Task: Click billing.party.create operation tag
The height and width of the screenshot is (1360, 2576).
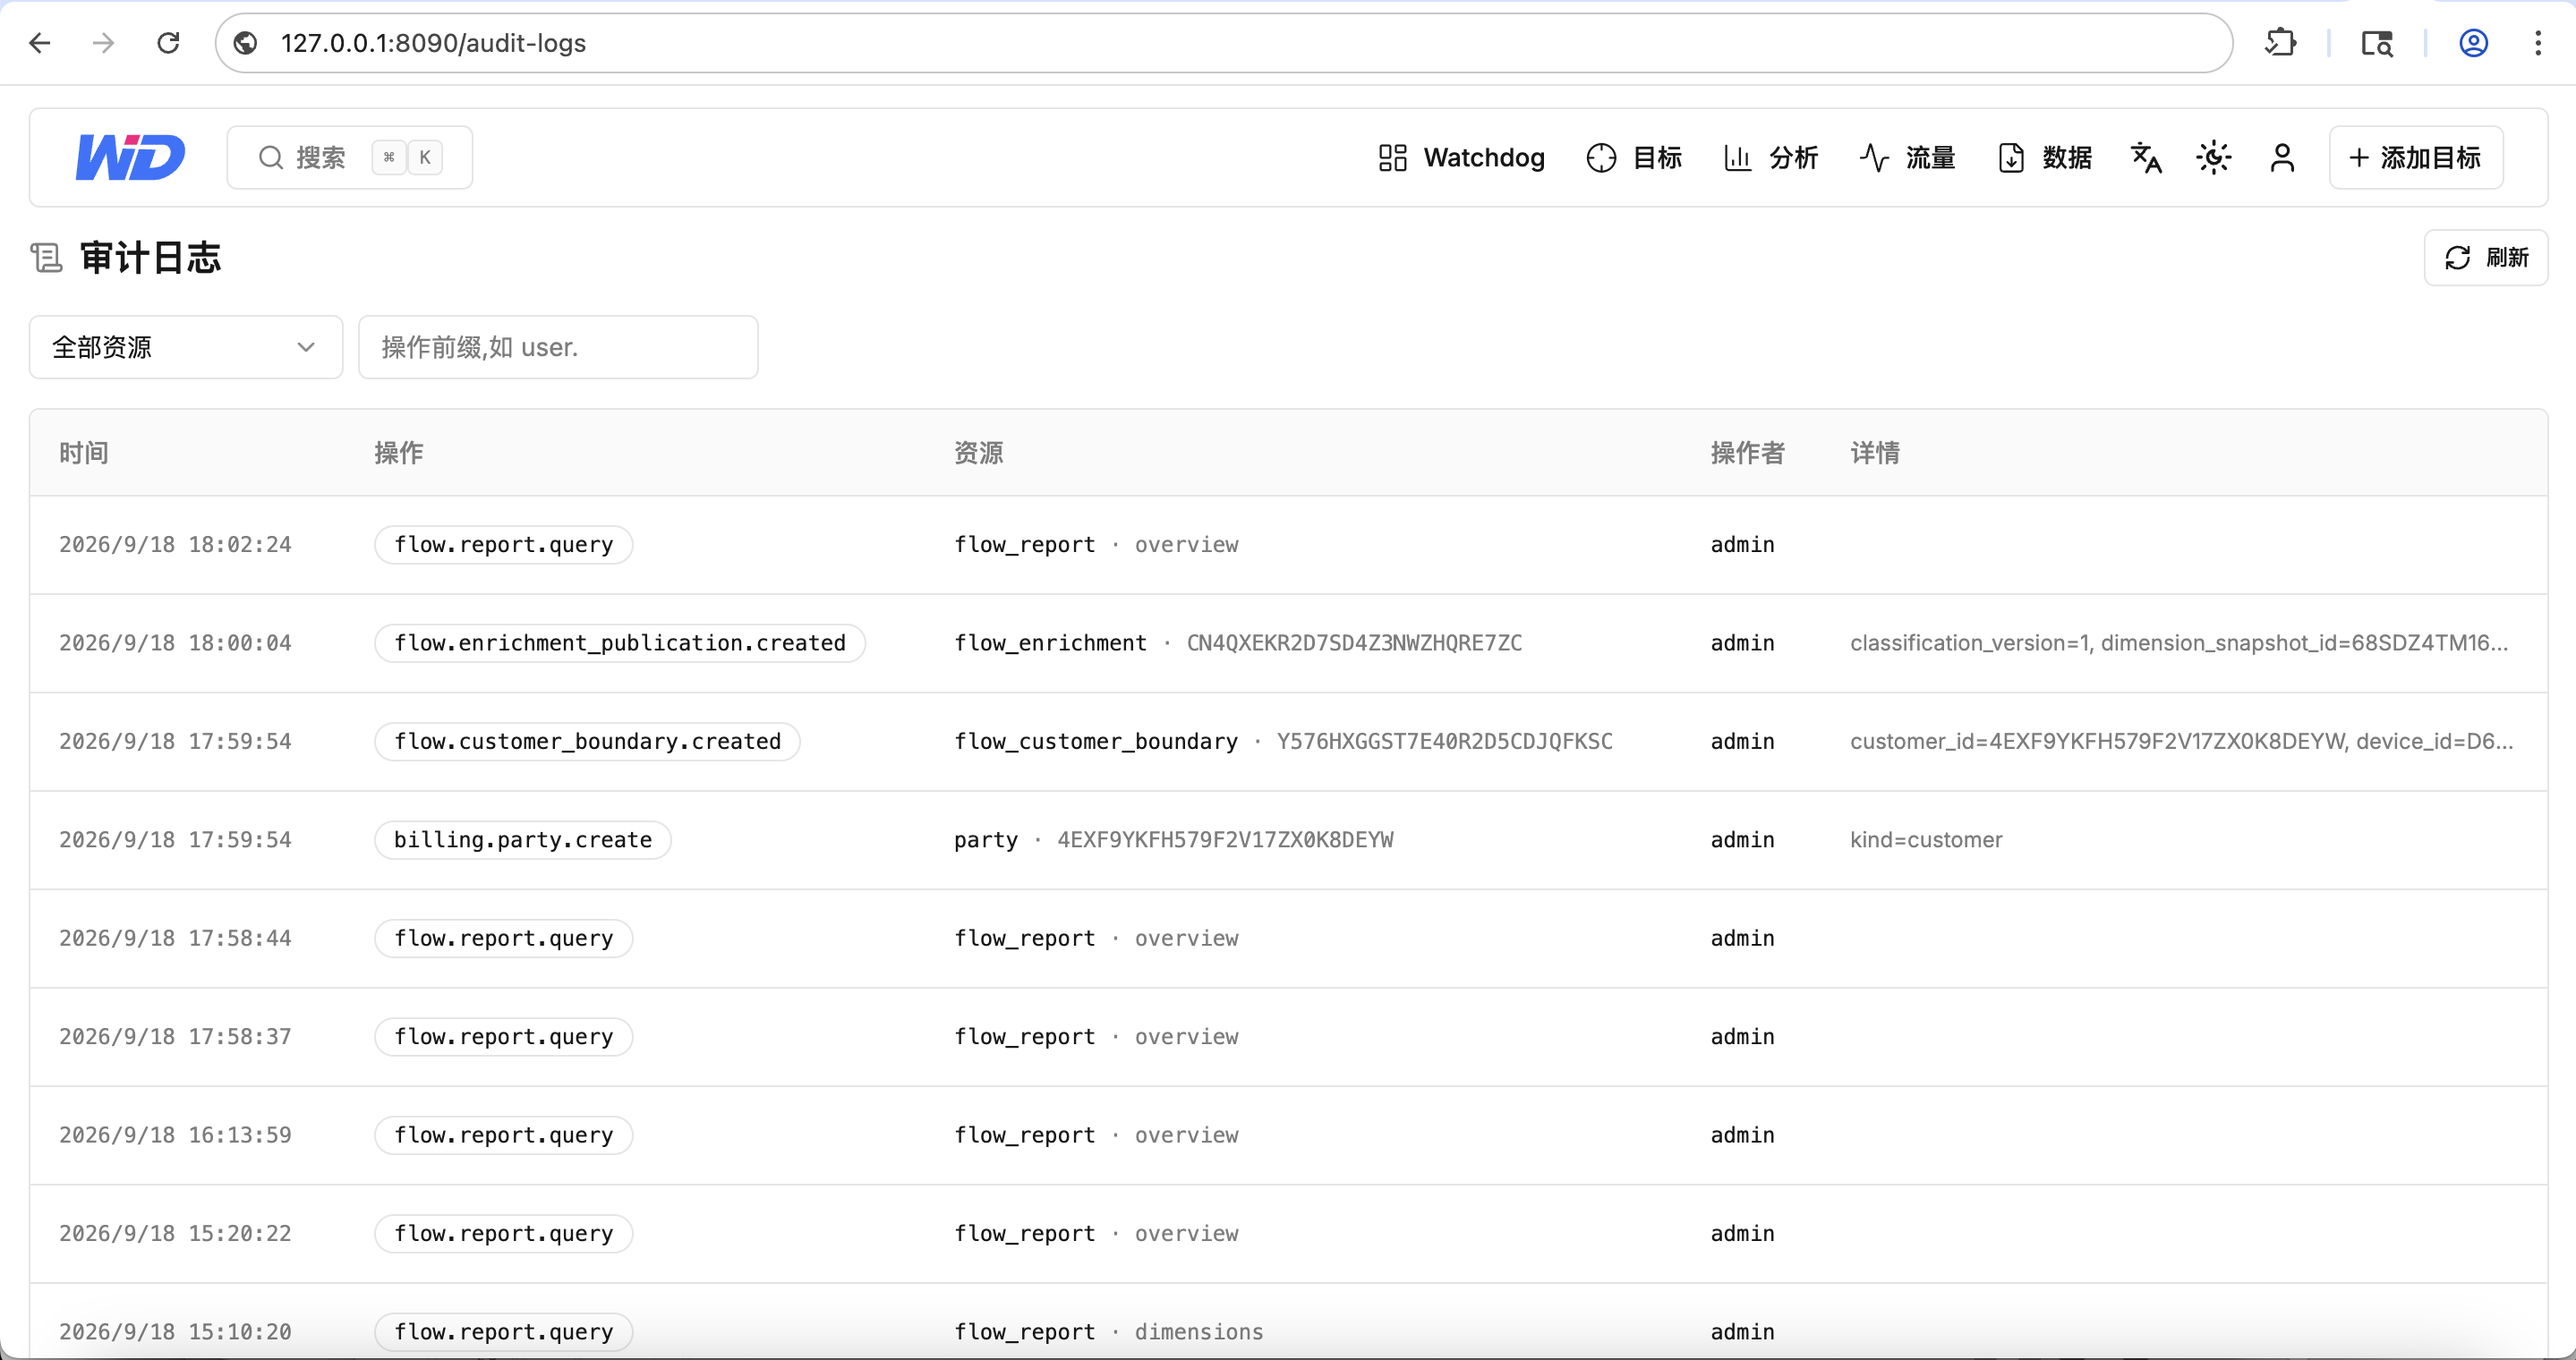Action: [x=522, y=839]
